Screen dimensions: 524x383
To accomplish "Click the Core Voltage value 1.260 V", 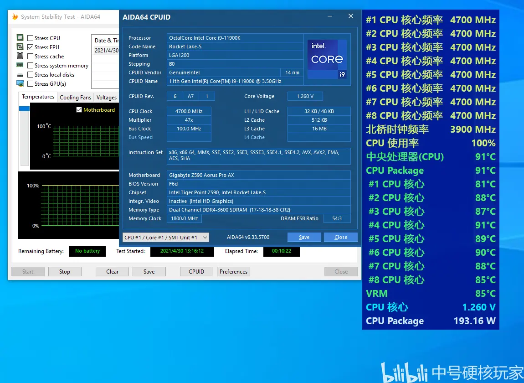I will point(305,96).
